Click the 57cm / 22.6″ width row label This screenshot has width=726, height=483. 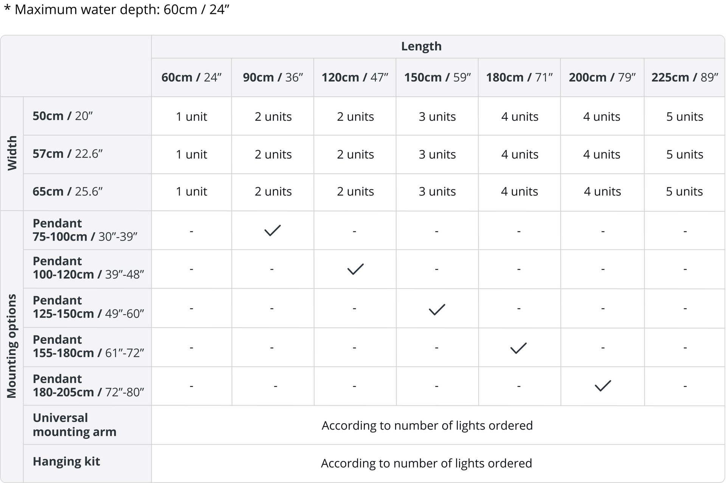click(68, 154)
